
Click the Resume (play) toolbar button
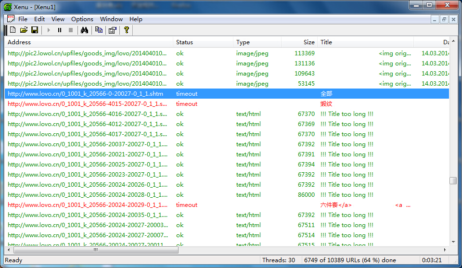click(x=49, y=30)
